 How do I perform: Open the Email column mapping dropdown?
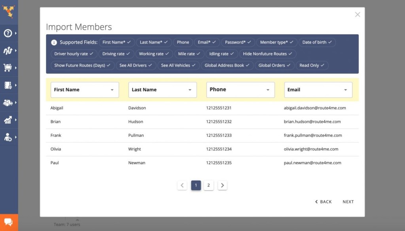click(318, 90)
